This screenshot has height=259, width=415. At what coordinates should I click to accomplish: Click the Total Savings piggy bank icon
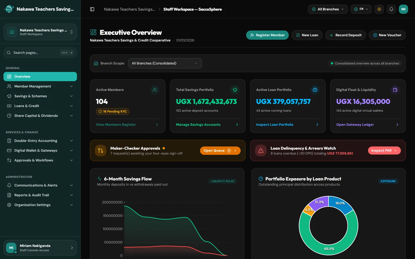coord(235,90)
